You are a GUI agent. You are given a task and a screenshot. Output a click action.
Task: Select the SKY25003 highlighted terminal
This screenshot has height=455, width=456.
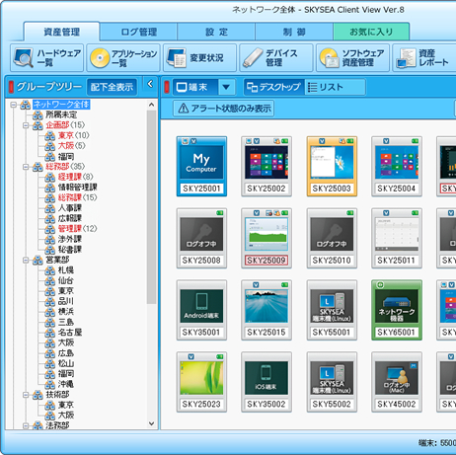click(x=332, y=167)
